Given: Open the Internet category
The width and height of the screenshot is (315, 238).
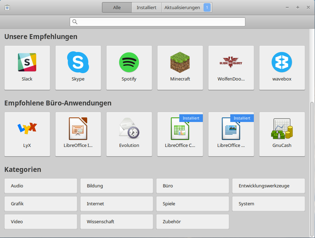Looking at the screenshot, I should pyautogui.click(x=117, y=204).
